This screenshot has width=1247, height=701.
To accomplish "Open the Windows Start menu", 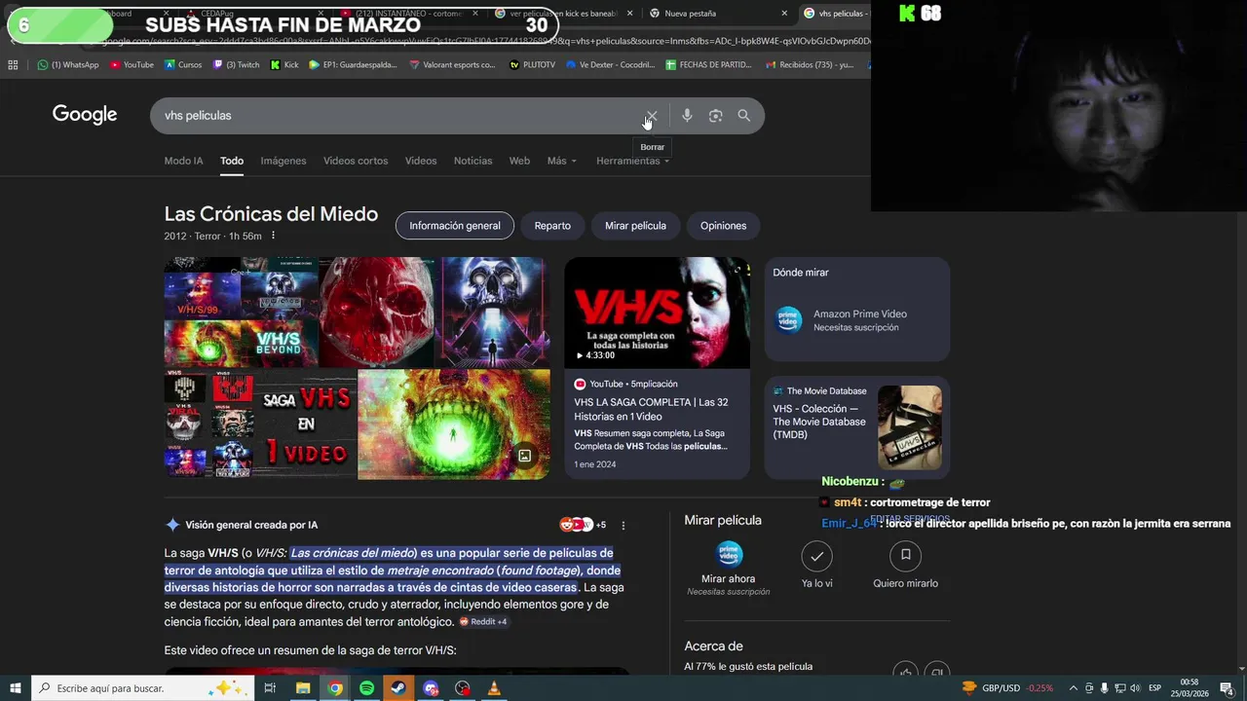I will coord(16,688).
